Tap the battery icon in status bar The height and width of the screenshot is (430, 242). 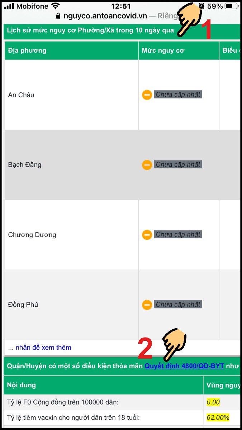point(232,6)
